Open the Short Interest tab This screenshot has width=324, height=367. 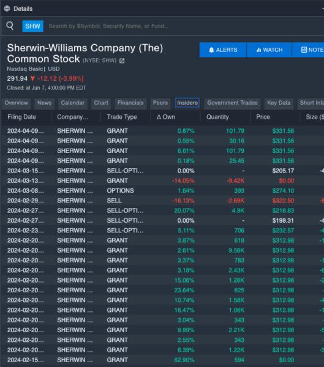pos(311,103)
